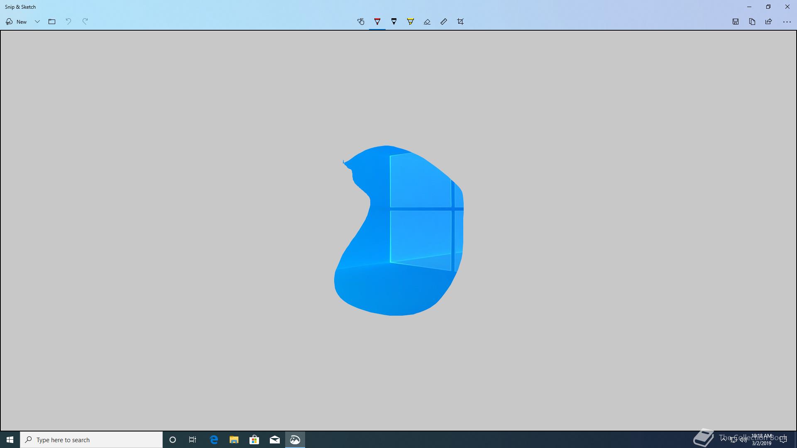Screen dimensions: 797x448
Task: Click the freeform snip image on canvas
Action: click(398, 231)
